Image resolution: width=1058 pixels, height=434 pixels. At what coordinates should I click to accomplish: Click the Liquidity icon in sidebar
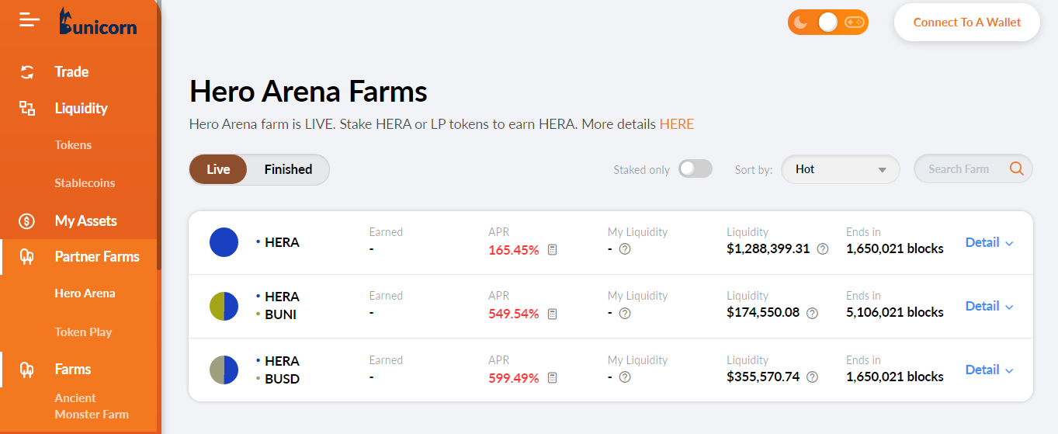pos(27,109)
